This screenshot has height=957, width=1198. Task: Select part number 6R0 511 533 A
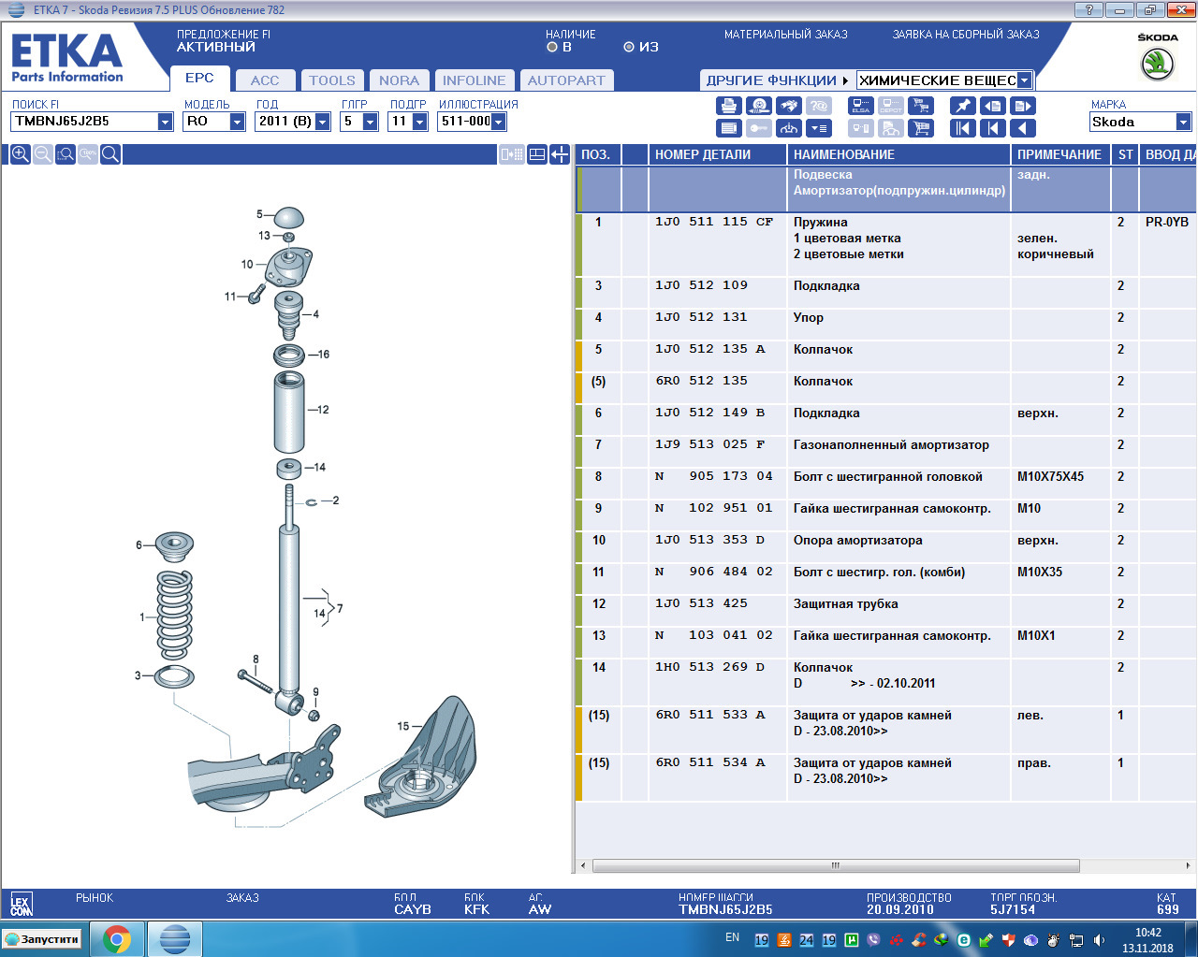710,716
